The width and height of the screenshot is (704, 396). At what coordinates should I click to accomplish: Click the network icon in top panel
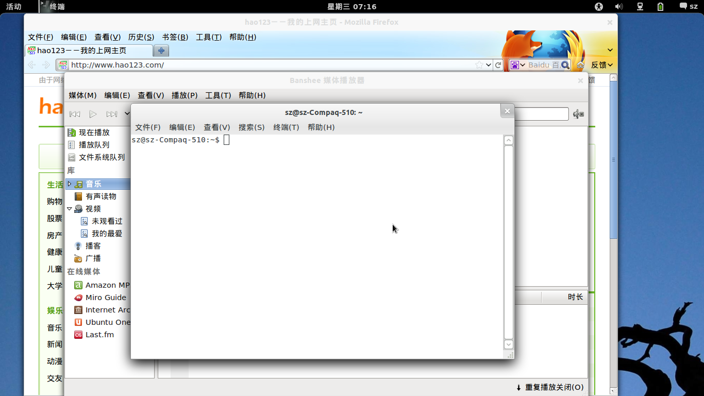[640, 7]
